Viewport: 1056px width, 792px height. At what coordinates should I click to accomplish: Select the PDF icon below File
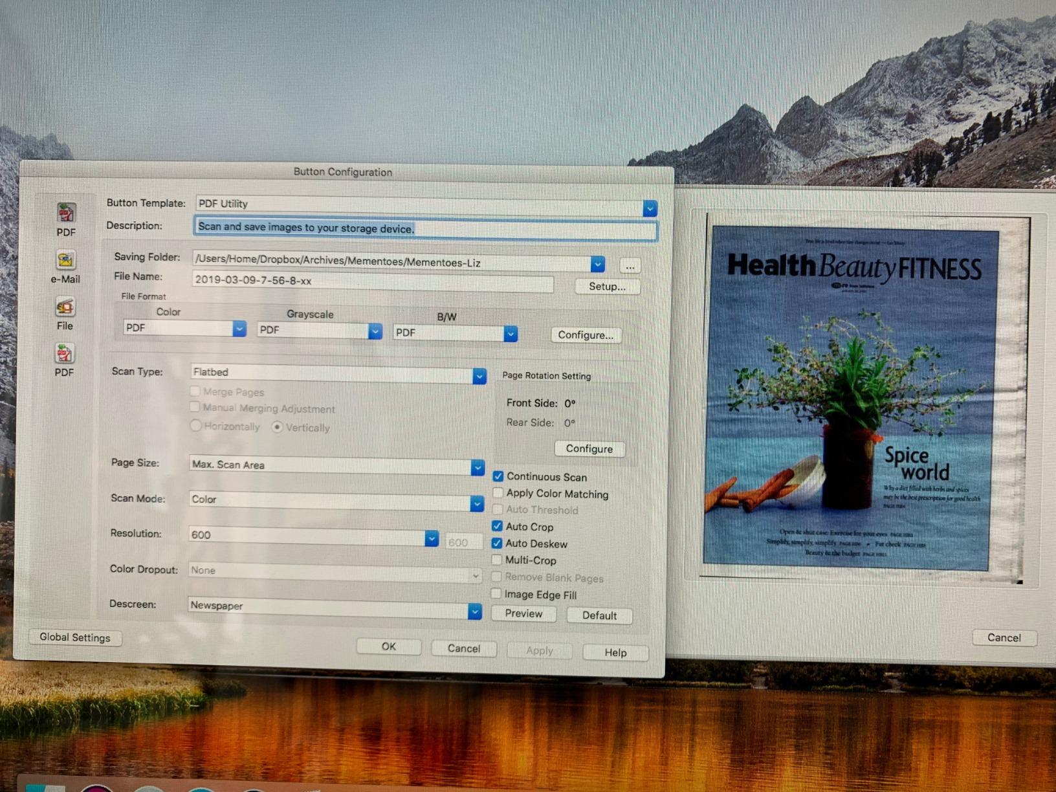pyautogui.click(x=64, y=355)
